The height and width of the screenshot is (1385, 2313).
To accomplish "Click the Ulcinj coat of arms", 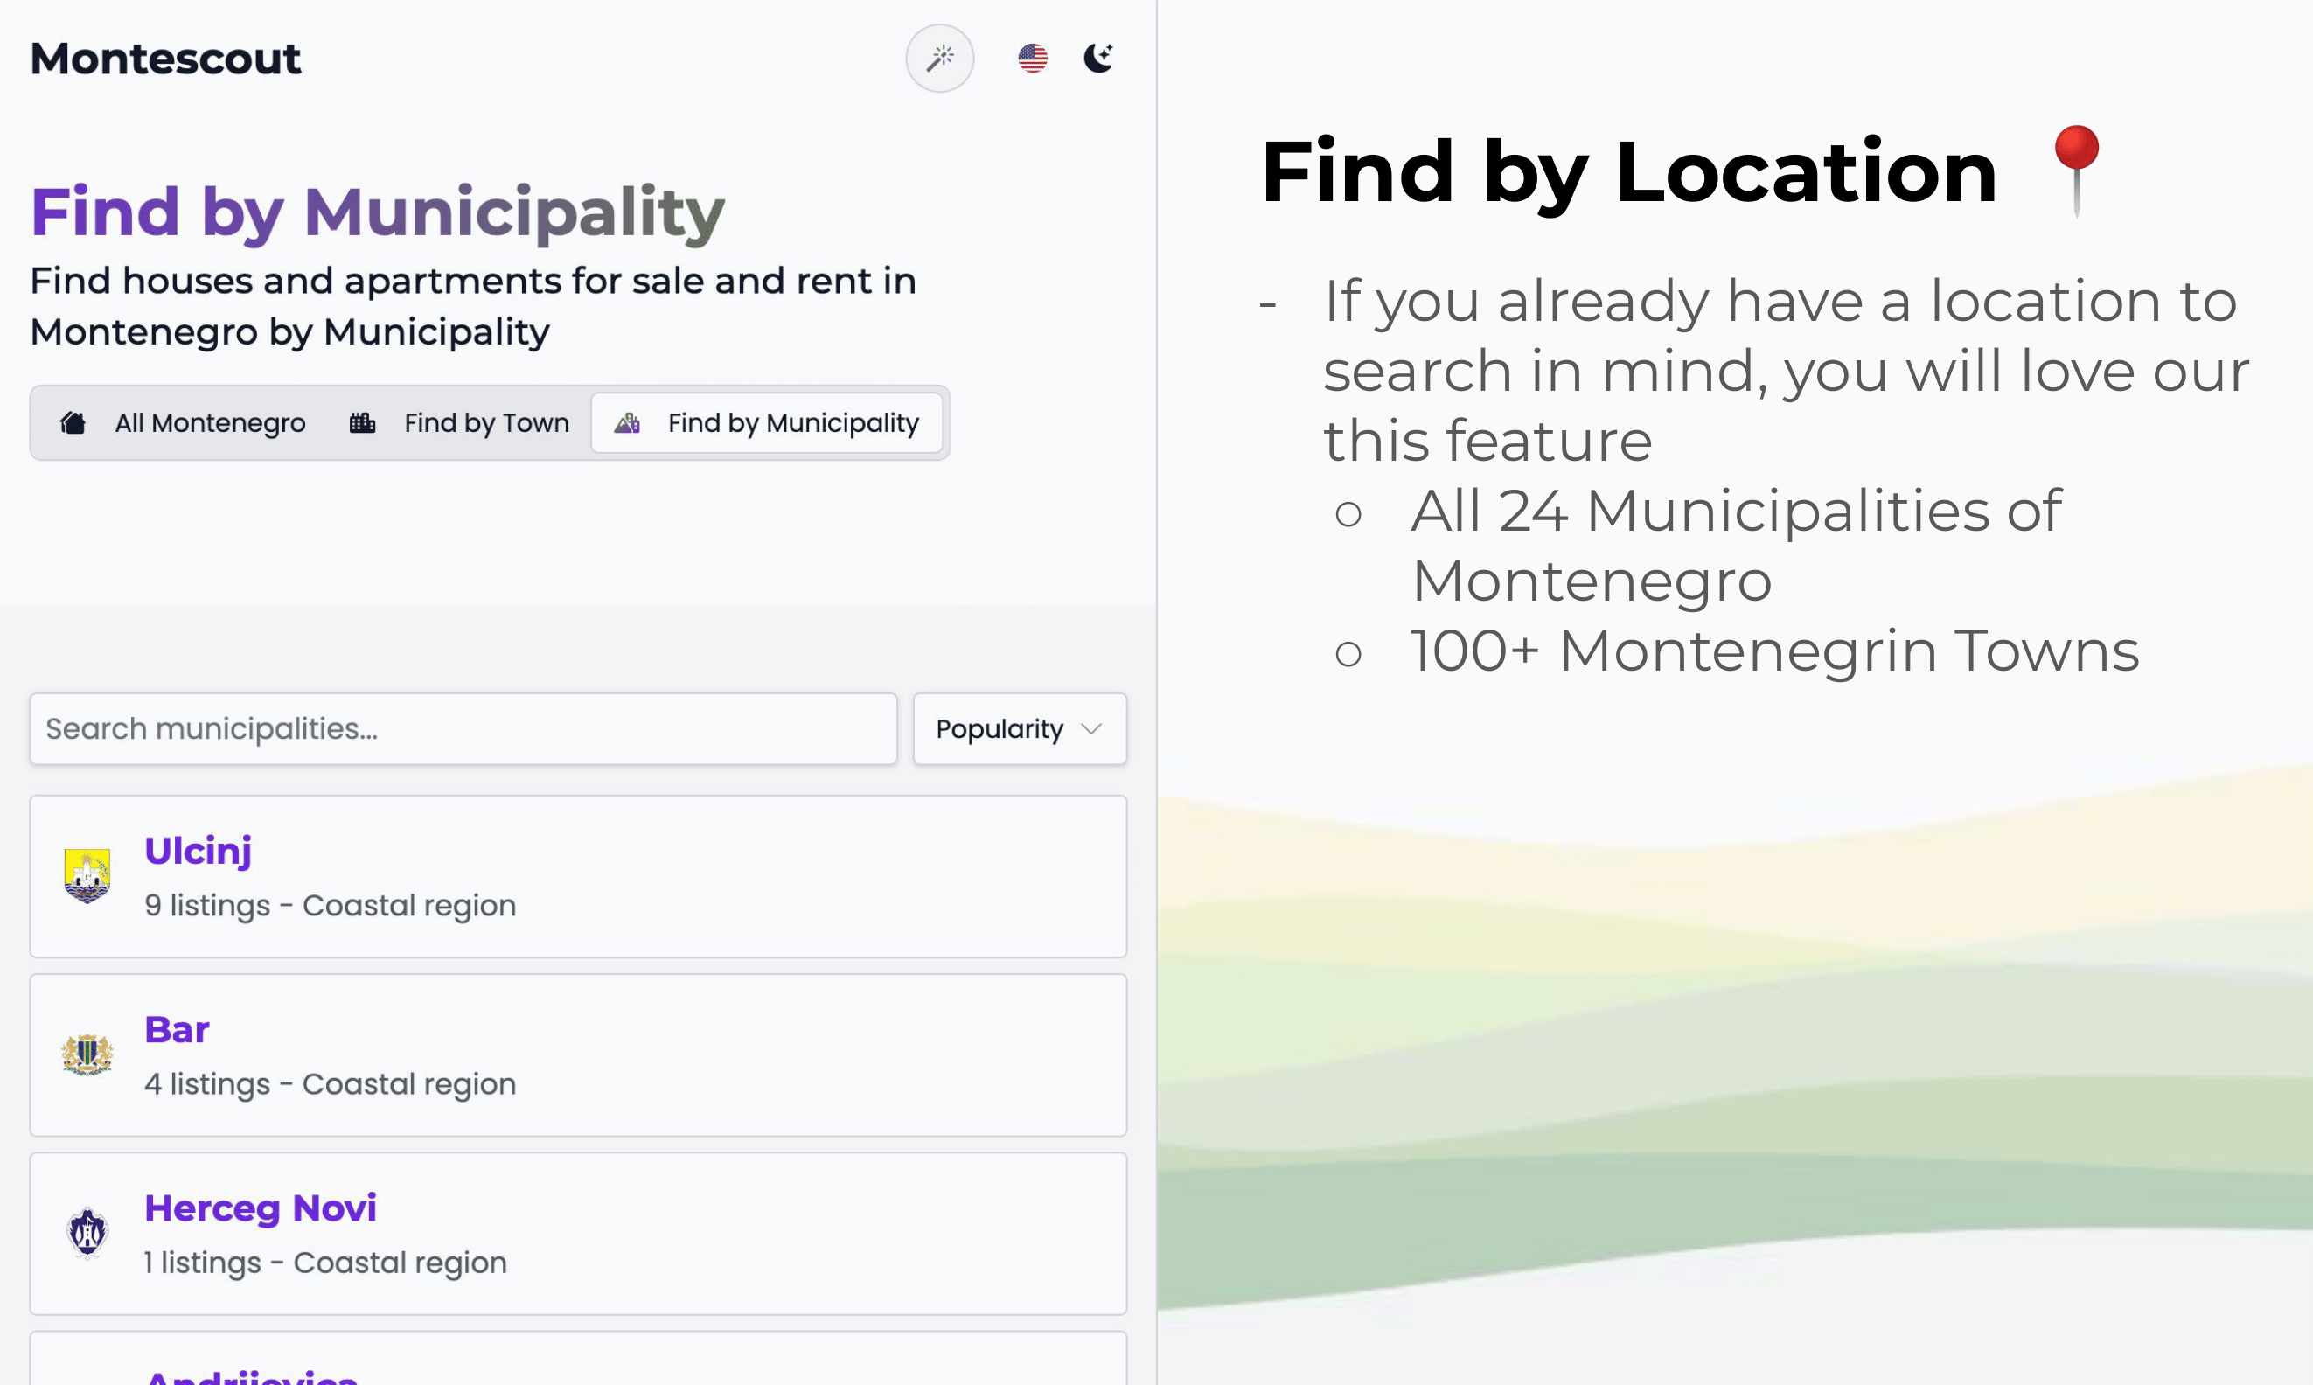I will click(87, 875).
